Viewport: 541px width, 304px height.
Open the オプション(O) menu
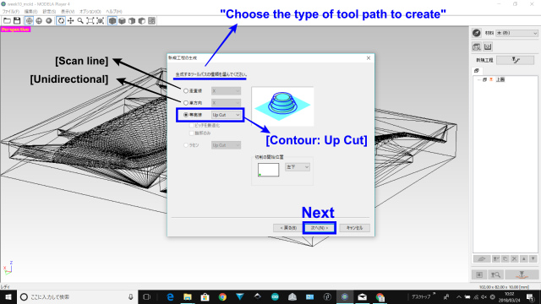(x=90, y=11)
